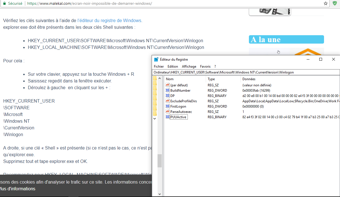Click the (par défaut) string value icon
This screenshot has height=197, width=340.
point(168,85)
